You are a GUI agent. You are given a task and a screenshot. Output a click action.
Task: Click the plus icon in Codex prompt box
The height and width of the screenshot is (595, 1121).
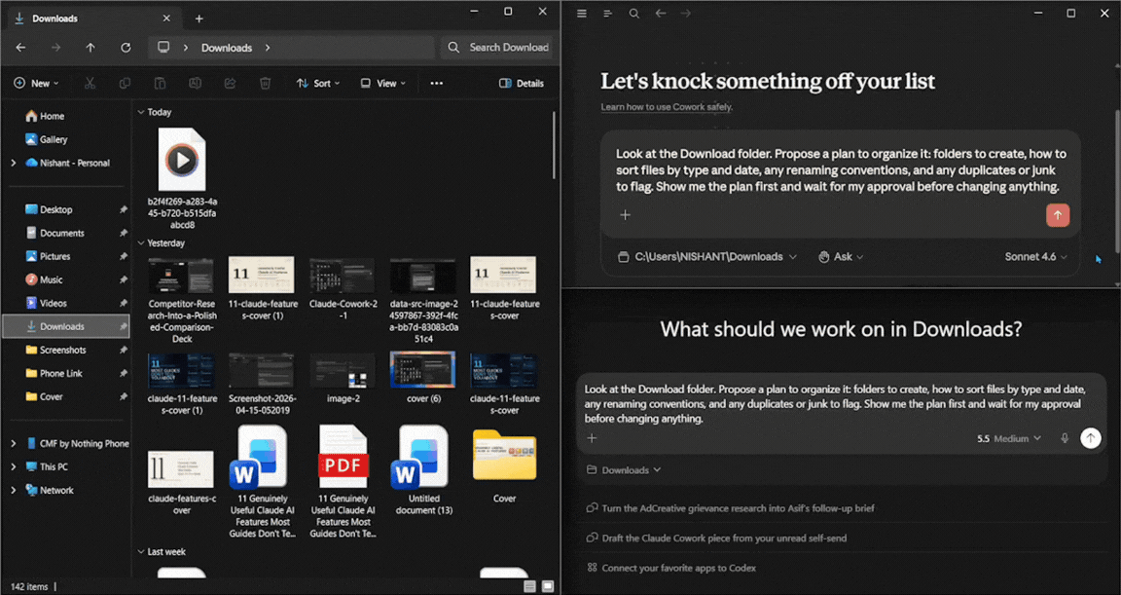[592, 438]
